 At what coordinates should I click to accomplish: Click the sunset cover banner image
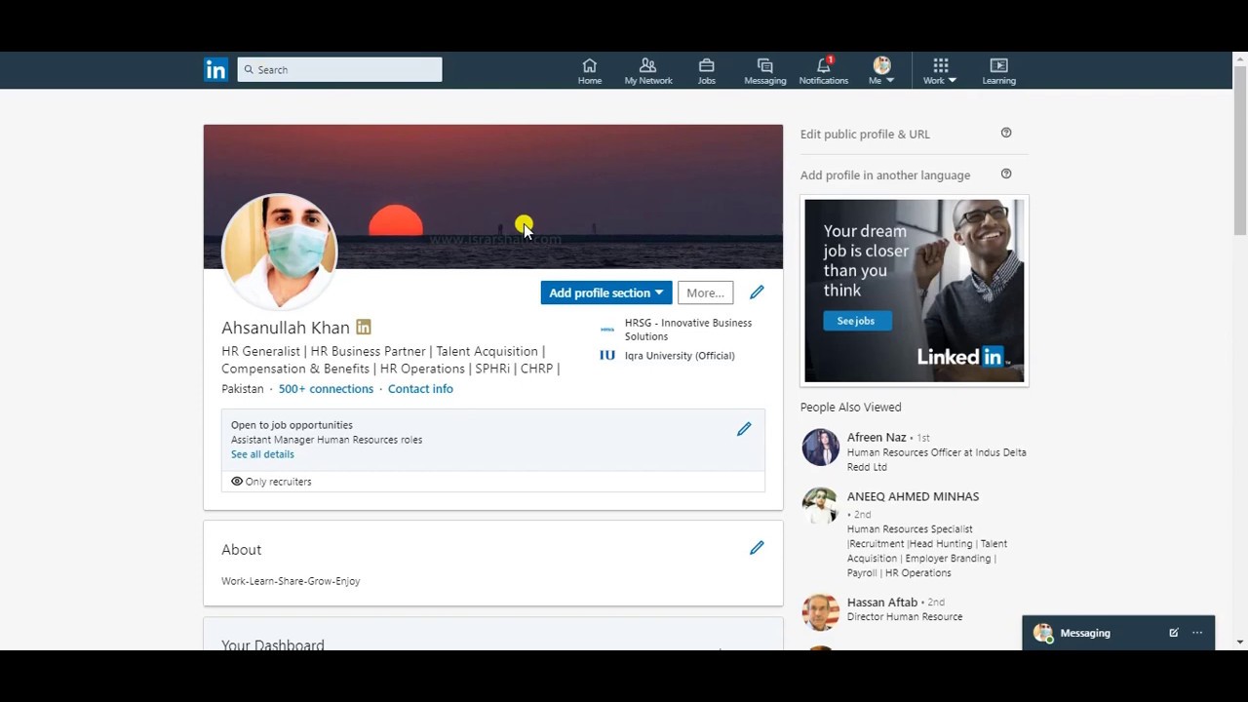pos(492,197)
